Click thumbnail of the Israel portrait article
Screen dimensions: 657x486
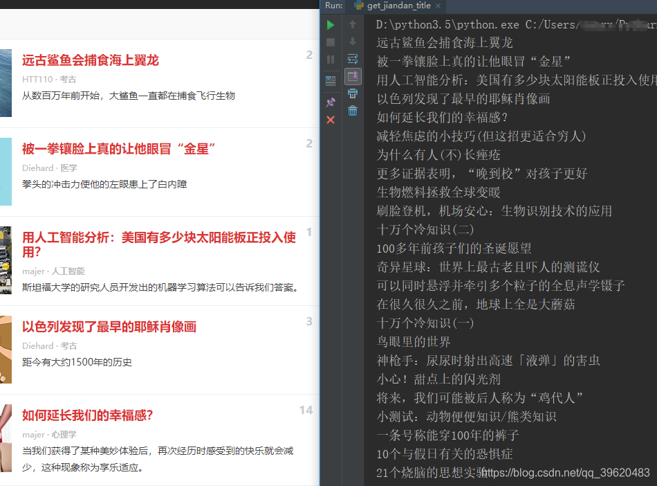(x=6, y=350)
